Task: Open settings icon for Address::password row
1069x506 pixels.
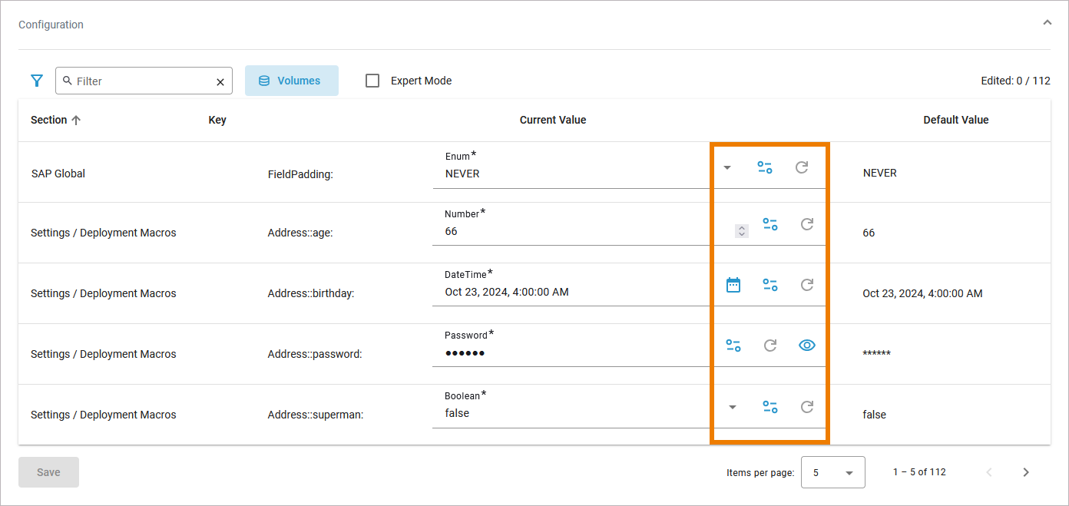Action: point(733,346)
